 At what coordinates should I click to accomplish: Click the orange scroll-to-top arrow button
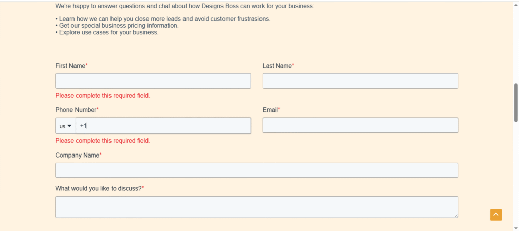pyautogui.click(x=496, y=215)
